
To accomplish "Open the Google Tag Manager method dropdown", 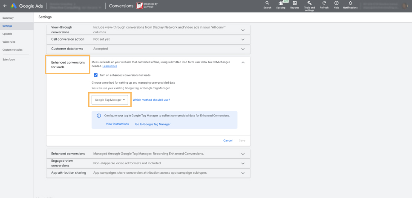I will pyautogui.click(x=110, y=100).
